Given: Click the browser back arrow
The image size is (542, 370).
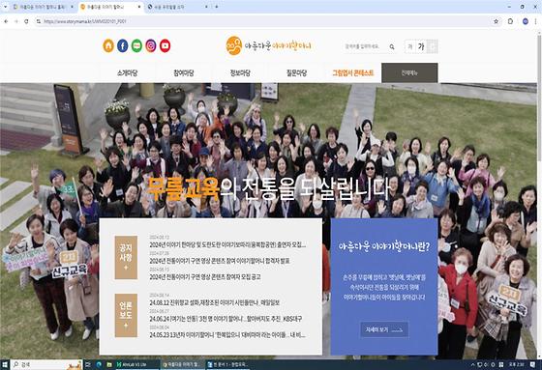Looking at the screenshot, I should click(x=6, y=21).
